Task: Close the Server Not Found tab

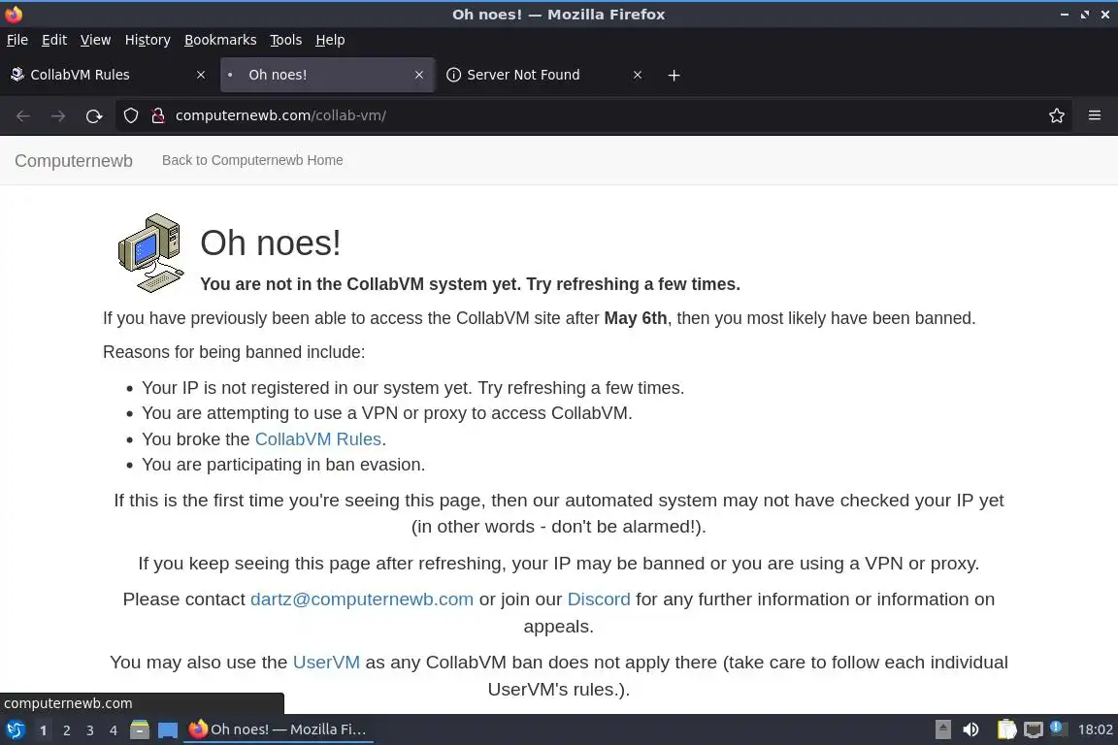Action: click(x=638, y=75)
